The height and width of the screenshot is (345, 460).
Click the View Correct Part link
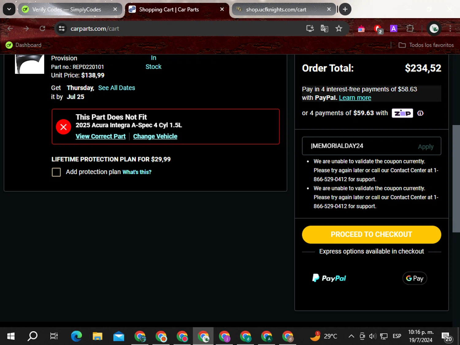click(101, 136)
